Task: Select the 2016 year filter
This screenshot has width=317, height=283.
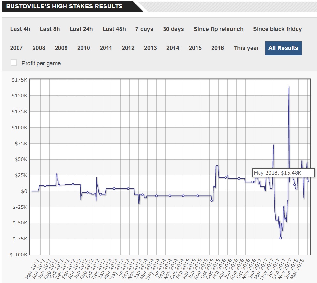Action: 217,48
